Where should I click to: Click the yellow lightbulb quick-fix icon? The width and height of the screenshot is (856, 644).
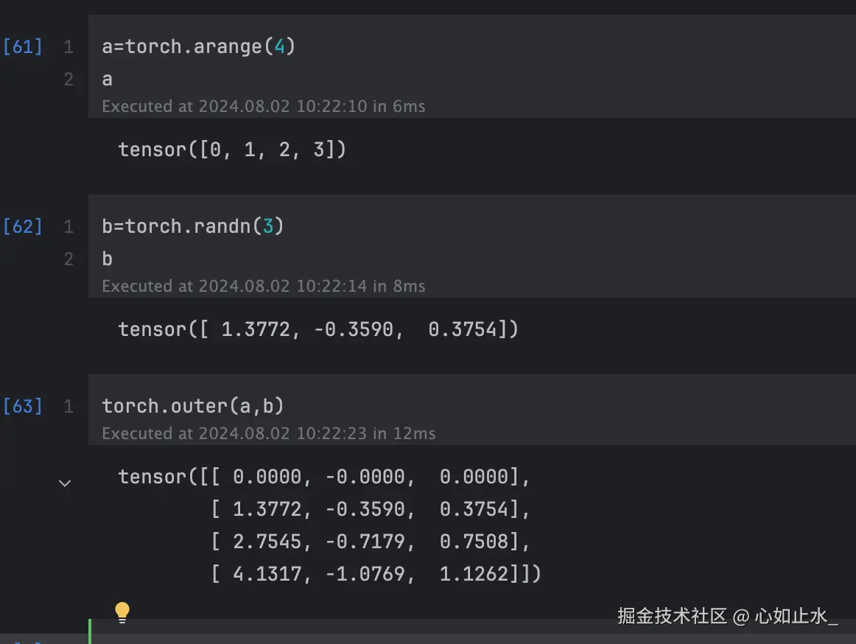pyautogui.click(x=122, y=612)
